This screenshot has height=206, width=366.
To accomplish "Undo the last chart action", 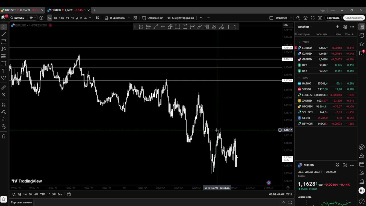I will [x=201, y=18].
